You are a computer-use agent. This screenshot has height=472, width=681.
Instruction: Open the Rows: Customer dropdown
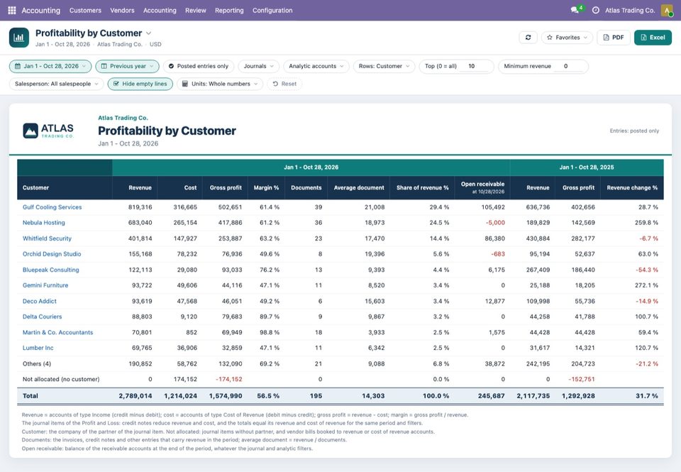pos(384,66)
